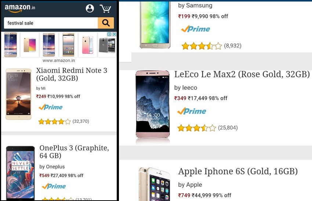Image resolution: width=312 pixels, height=201 pixels.
Task: Close the phone ad banner
Action: pos(114,34)
